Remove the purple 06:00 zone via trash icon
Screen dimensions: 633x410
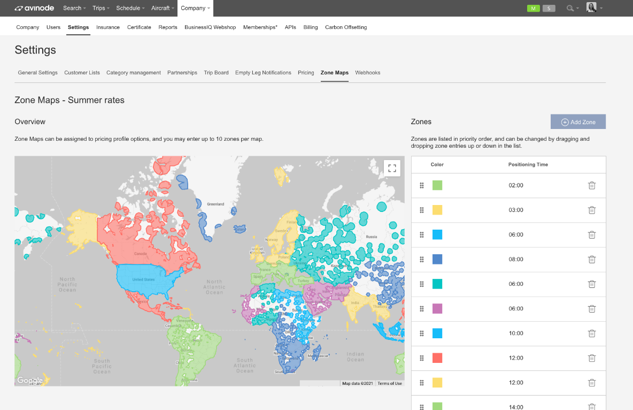(592, 309)
